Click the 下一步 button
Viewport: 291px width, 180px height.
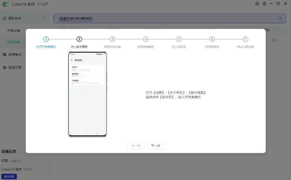pos(156,146)
